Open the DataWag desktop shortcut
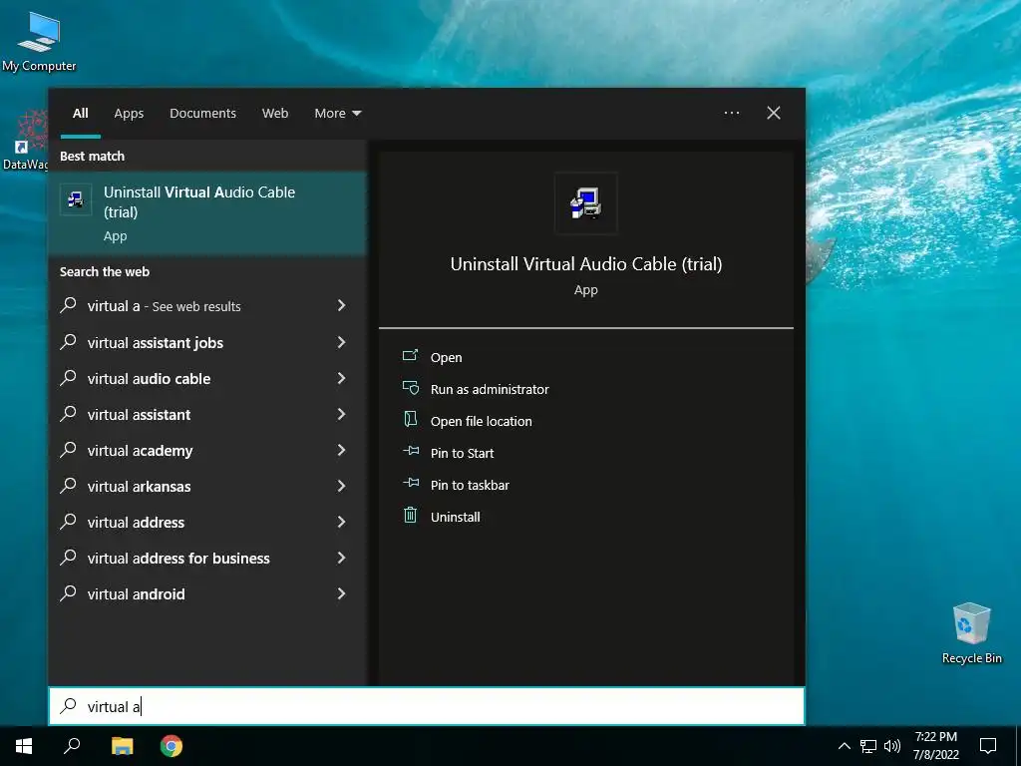 coord(25,140)
